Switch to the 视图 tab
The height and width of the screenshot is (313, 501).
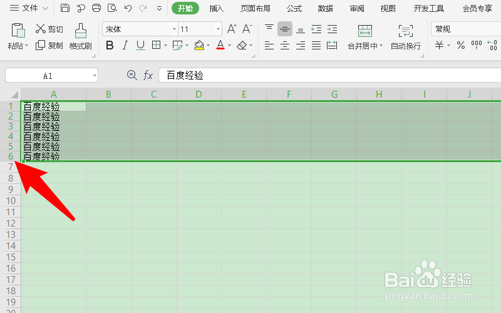pos(388,8)
